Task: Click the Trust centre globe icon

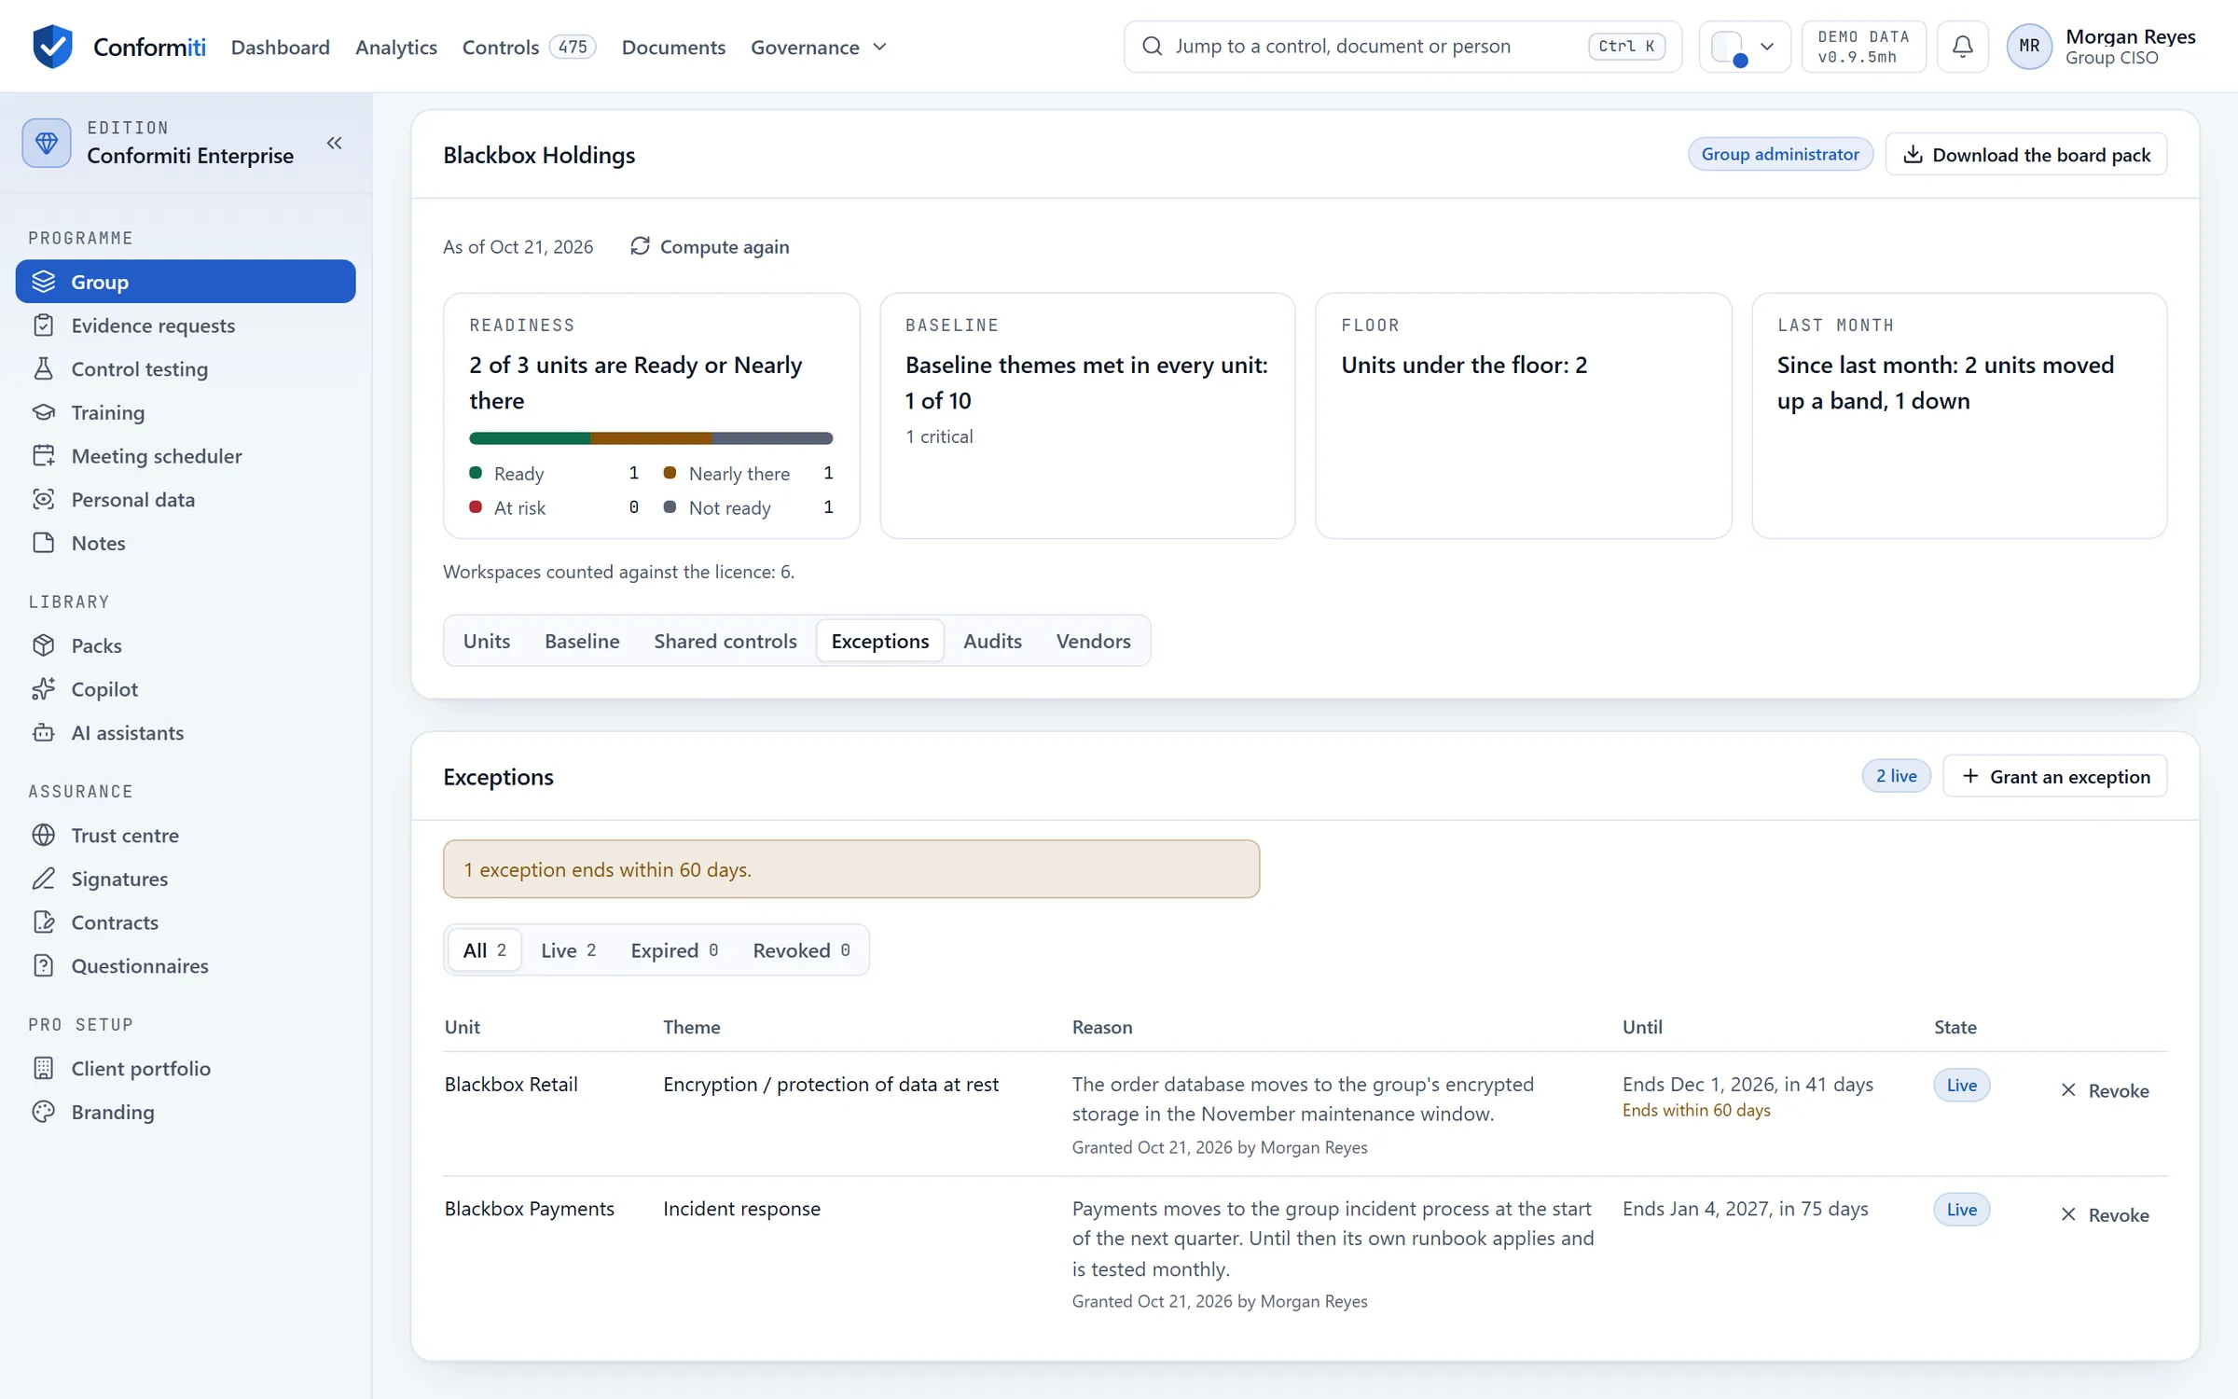Action: [x=44, y=836]
